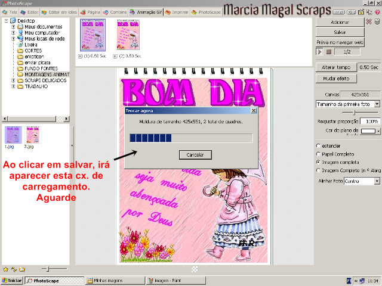
Task: Click the refresh folder arrows icon
Action: 14,269
